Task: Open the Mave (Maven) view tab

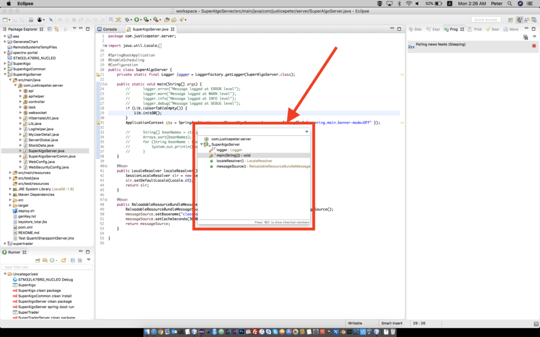Action: pos(510,29)
